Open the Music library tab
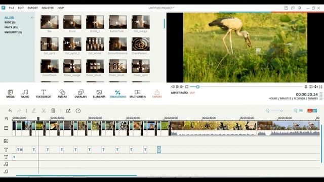324x182 pixels. click(x=25, y=94)
